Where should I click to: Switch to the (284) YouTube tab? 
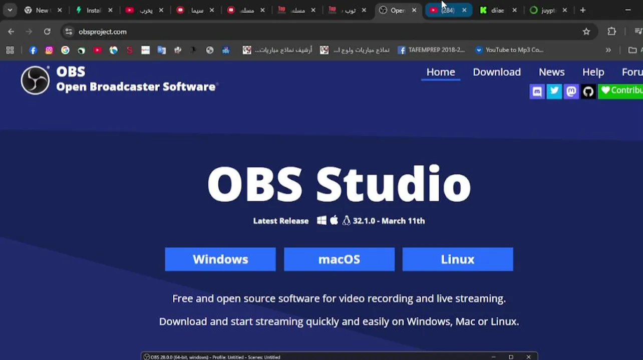click(448, 10)
